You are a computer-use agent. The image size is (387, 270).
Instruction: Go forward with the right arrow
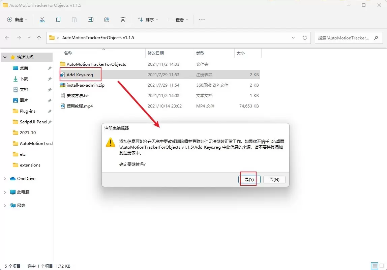tap(19, 38)
